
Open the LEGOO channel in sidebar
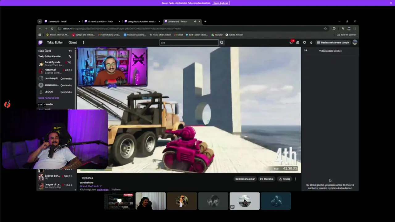pos(55,92)
